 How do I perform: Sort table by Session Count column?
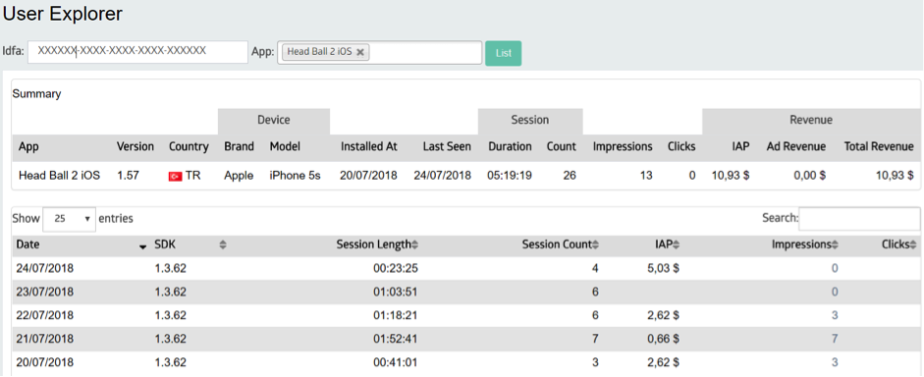[x=561, y=245]
